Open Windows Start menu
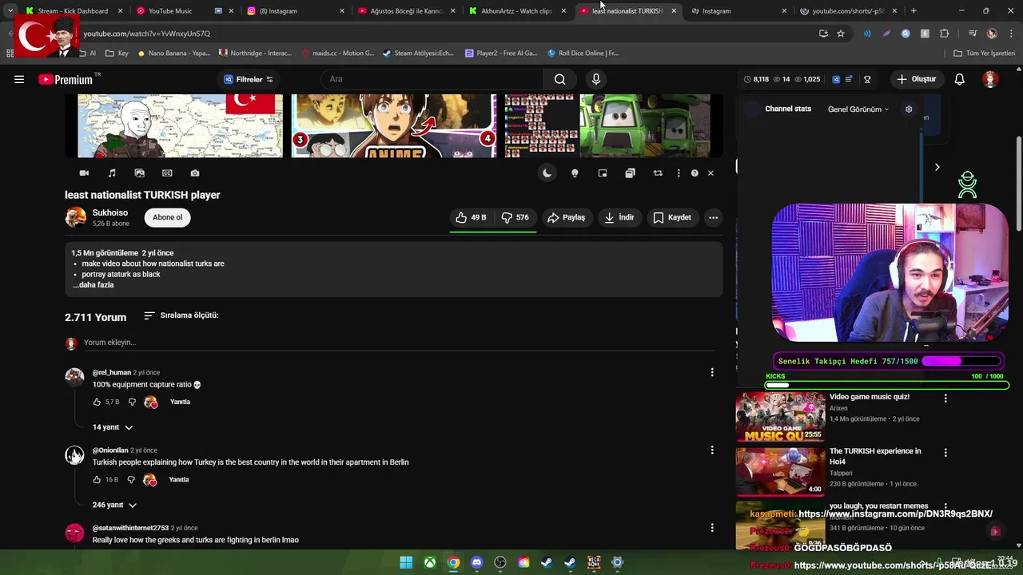Screen dimensions: 1023x575 pos(406,562)
